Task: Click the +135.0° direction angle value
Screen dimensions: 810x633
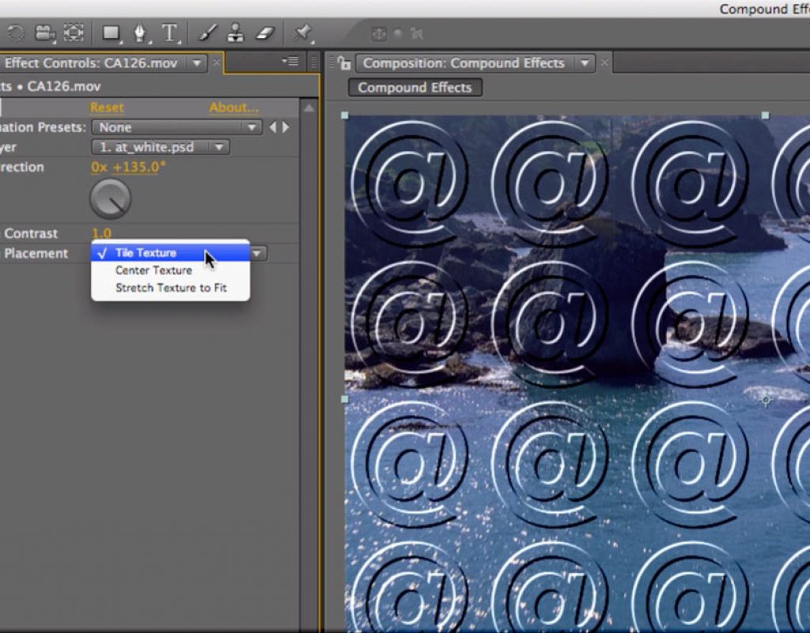Action: pyautogui.click(x=139, y=167)
